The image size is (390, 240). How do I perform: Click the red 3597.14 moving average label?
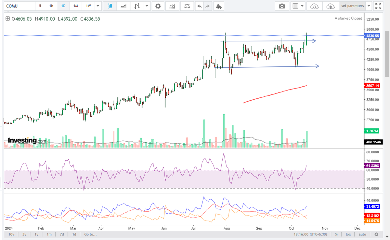pyautogui.click(x=372, y=86)
